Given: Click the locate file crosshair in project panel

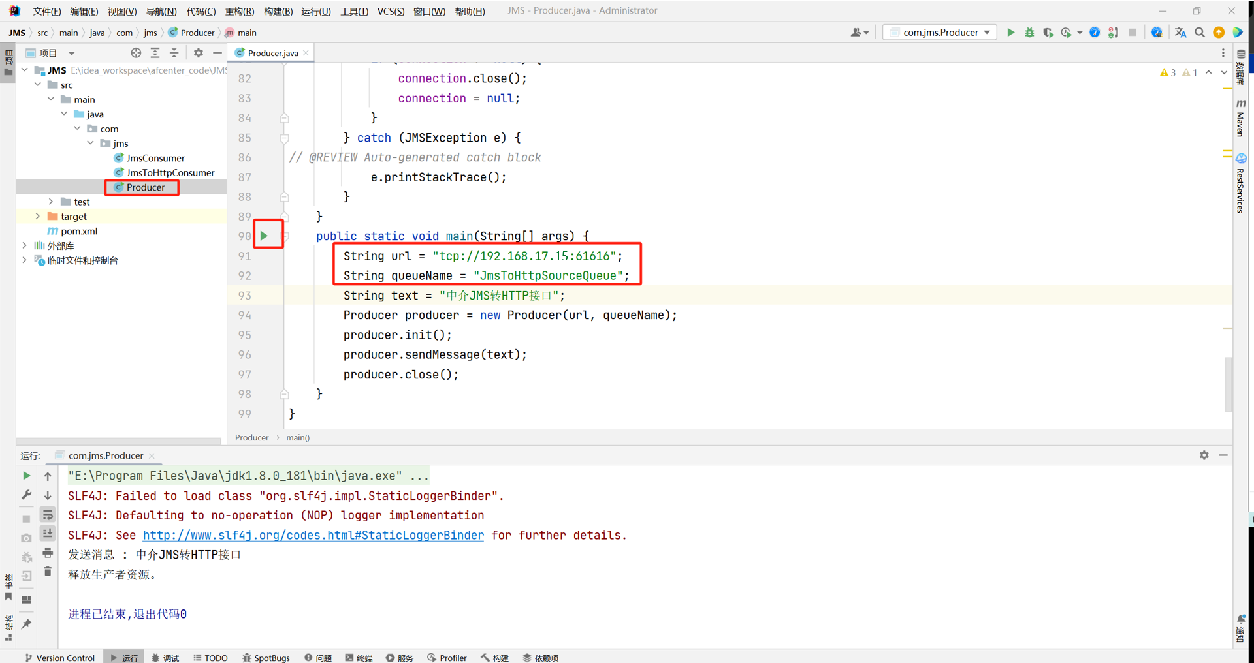Looking at the screenshot, I should click(136, 53).
